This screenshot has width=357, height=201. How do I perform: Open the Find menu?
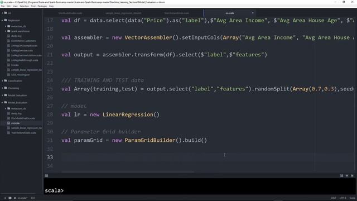[33, 6]
